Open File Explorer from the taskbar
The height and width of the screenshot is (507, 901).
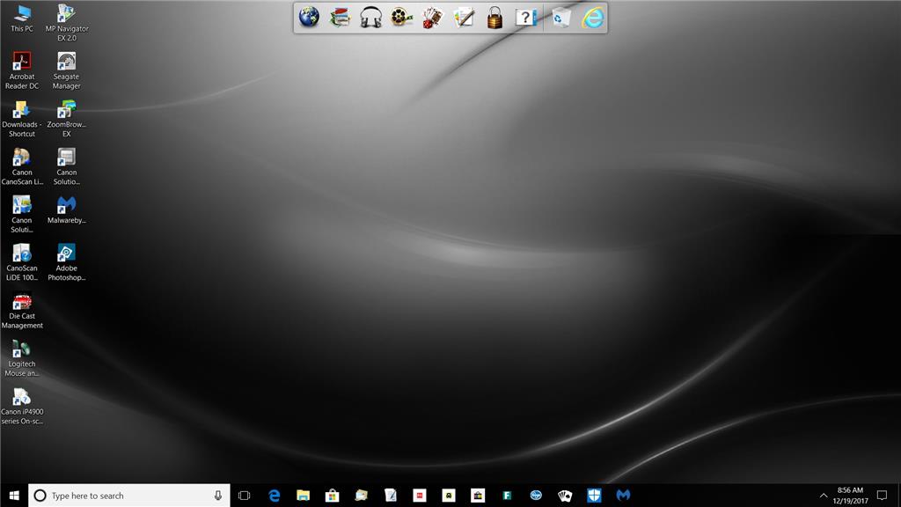(x=303, y=495)
